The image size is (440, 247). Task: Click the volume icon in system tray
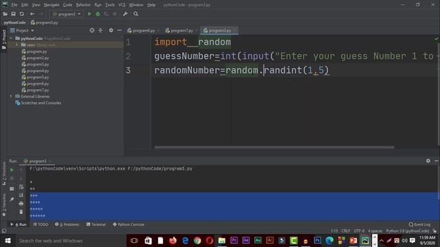[x=404, y=241]
